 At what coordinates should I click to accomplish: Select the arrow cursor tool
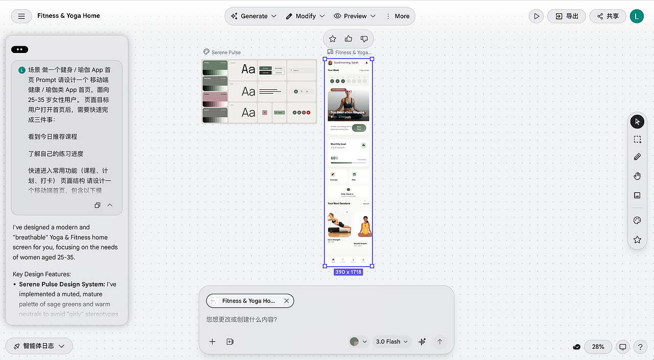tap(637, 121)
